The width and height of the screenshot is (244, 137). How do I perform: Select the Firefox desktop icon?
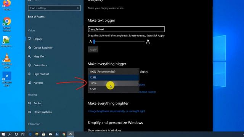click(x=7, y=5)
